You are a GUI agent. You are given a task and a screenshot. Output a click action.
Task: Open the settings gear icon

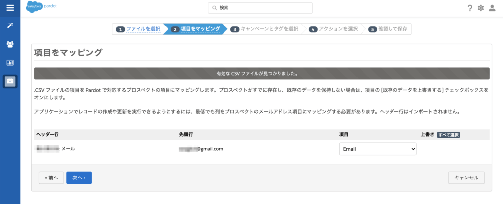coord(481,8)
